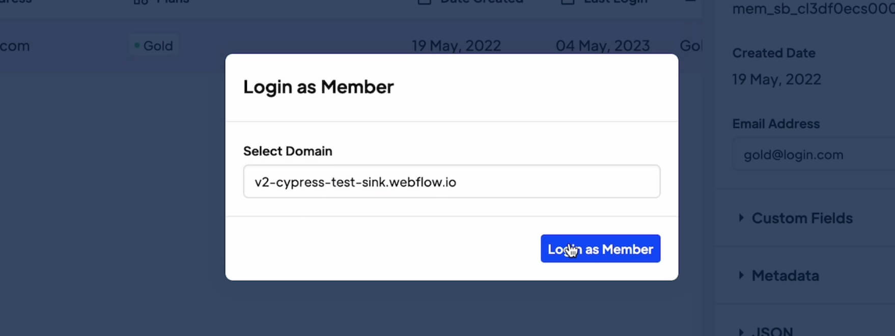This screenshot has width=895, height=336.
Task: Click the Login as Member modal title
Action: [x=318, y=87]
